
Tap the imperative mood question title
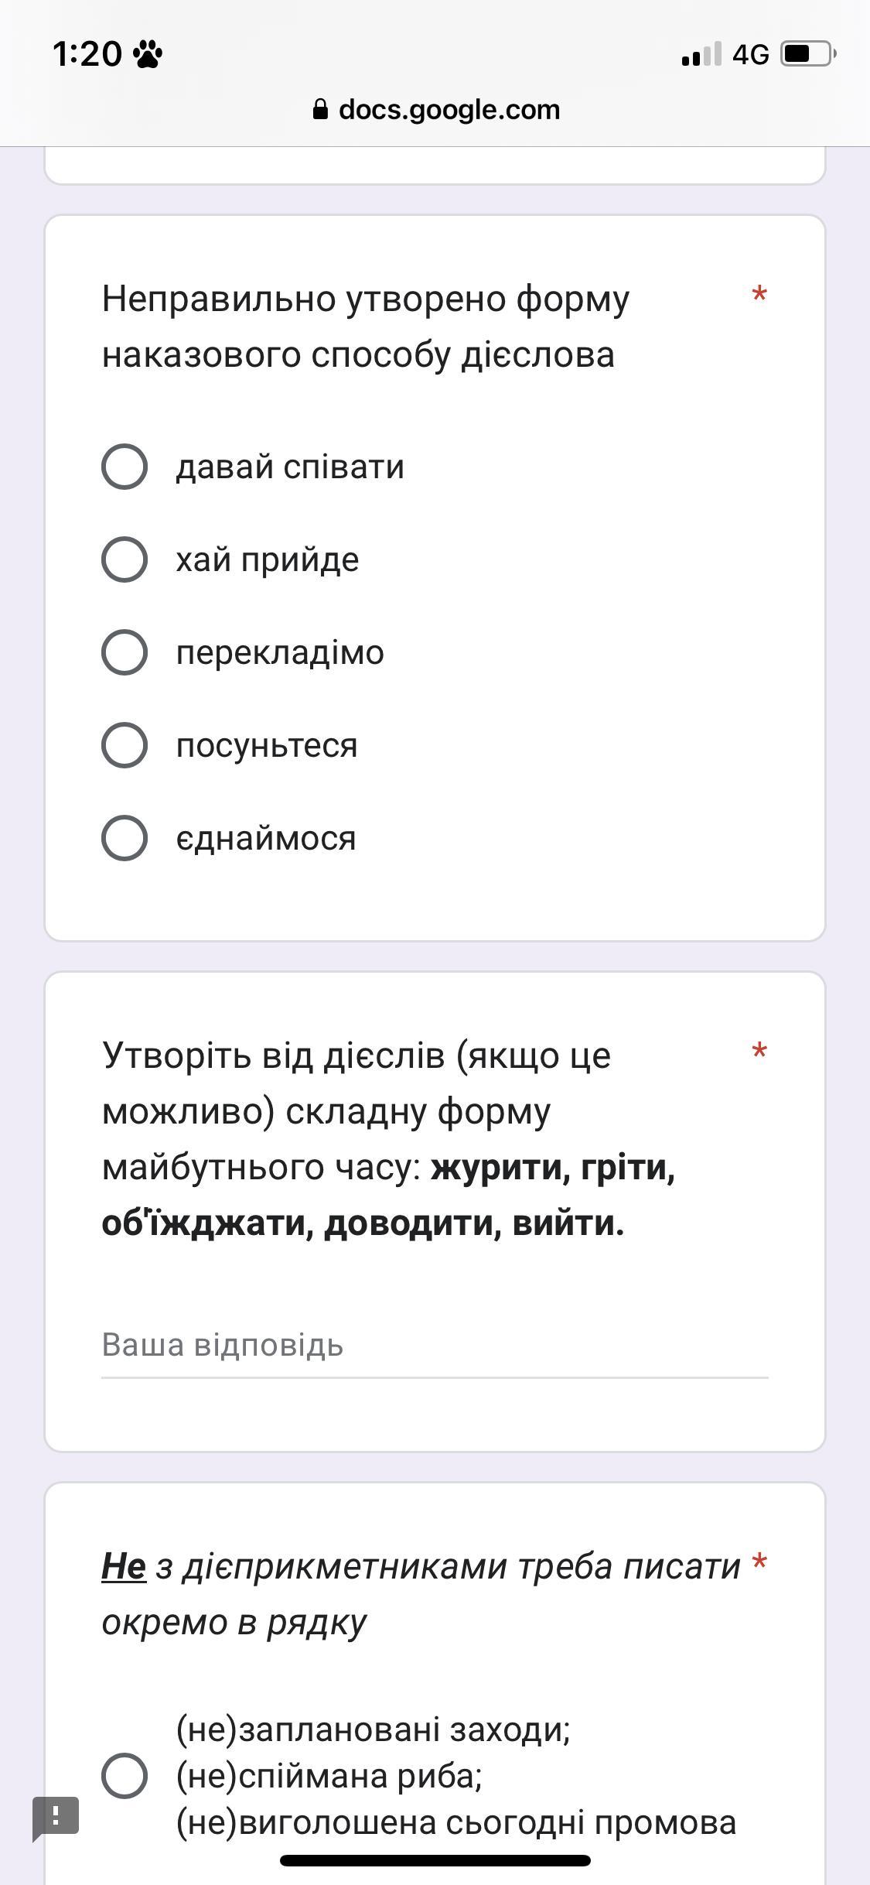tap(366, 327)
